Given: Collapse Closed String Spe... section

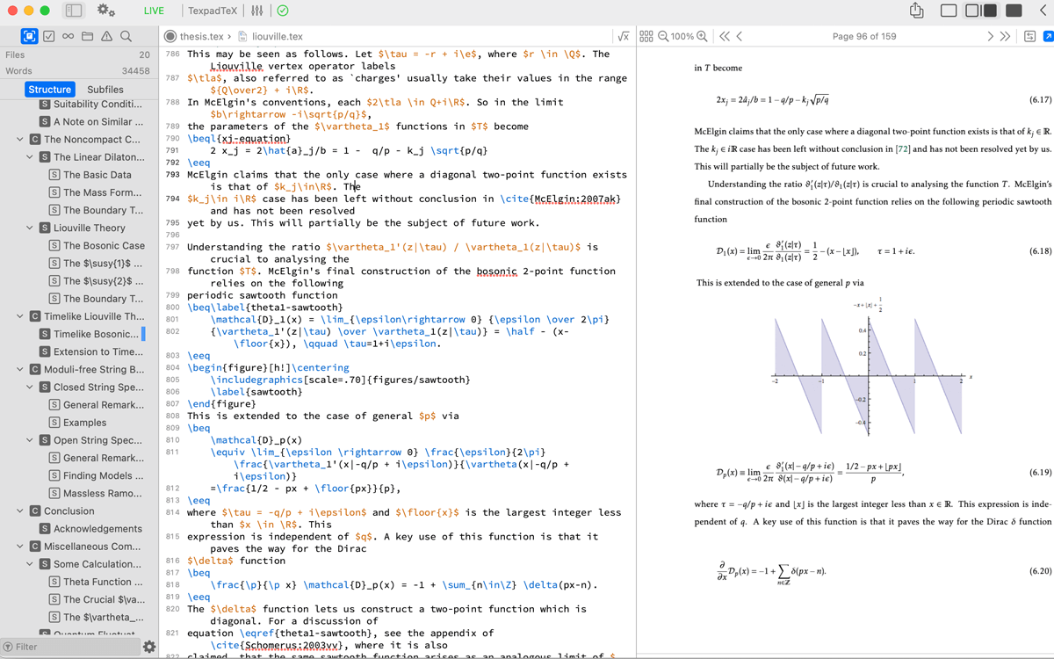Looking at the screenshot, I should (x=30, y=387).
